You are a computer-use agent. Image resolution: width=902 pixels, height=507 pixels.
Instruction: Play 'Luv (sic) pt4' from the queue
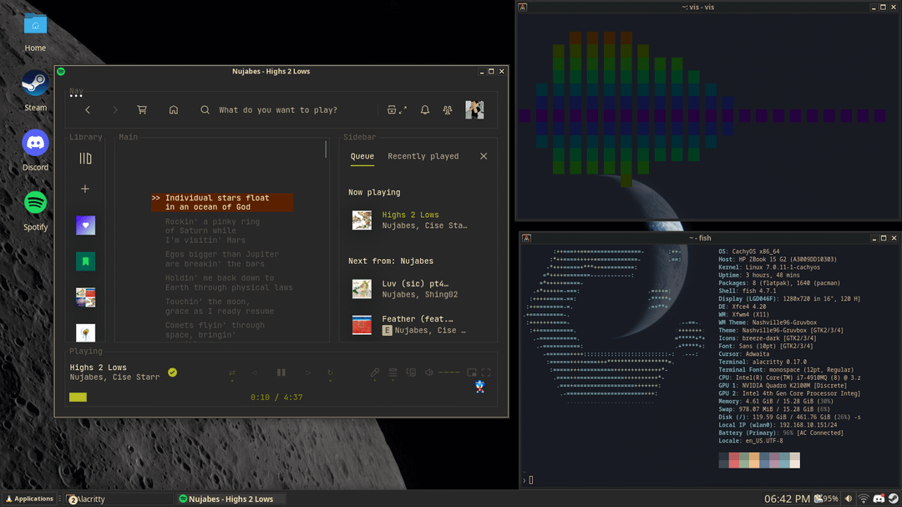point(415,284)
